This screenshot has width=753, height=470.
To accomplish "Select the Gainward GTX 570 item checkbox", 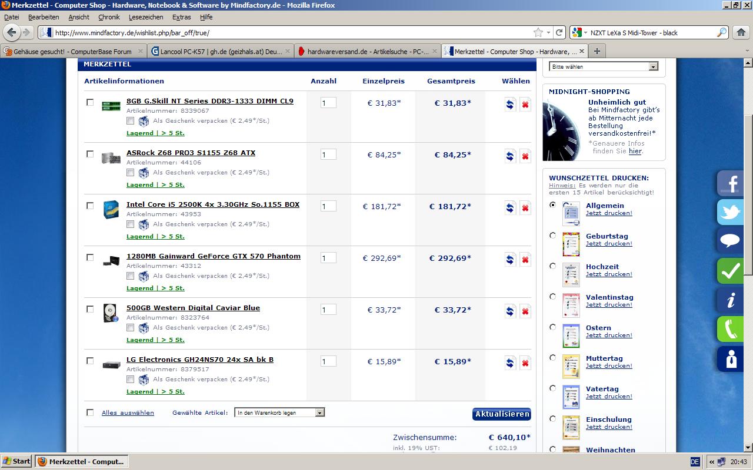I will click(x=90, y=257).
